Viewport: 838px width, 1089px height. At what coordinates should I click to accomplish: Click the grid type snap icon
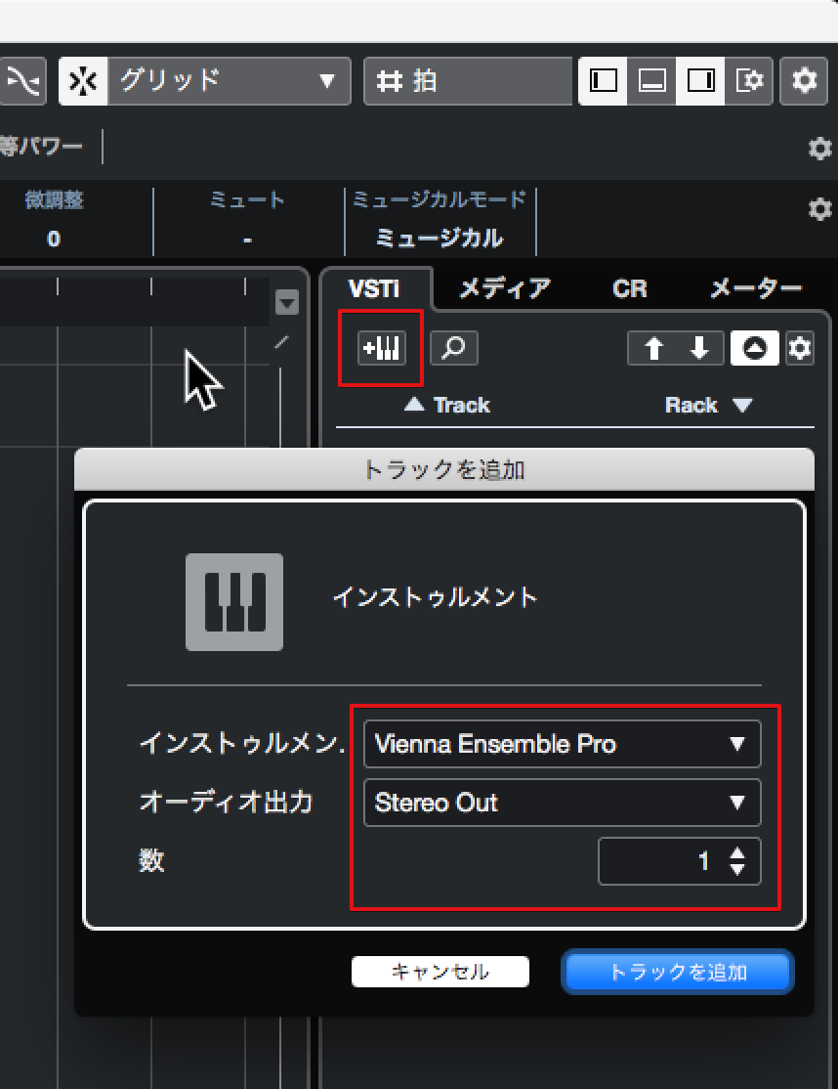click(83, 81)
